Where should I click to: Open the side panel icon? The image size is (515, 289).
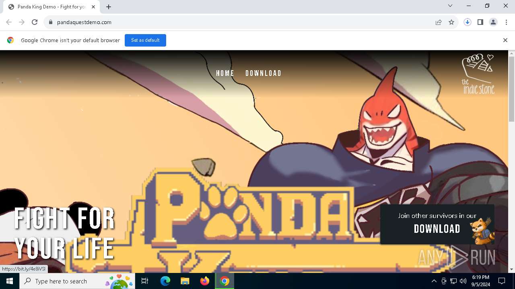[480, 22]
